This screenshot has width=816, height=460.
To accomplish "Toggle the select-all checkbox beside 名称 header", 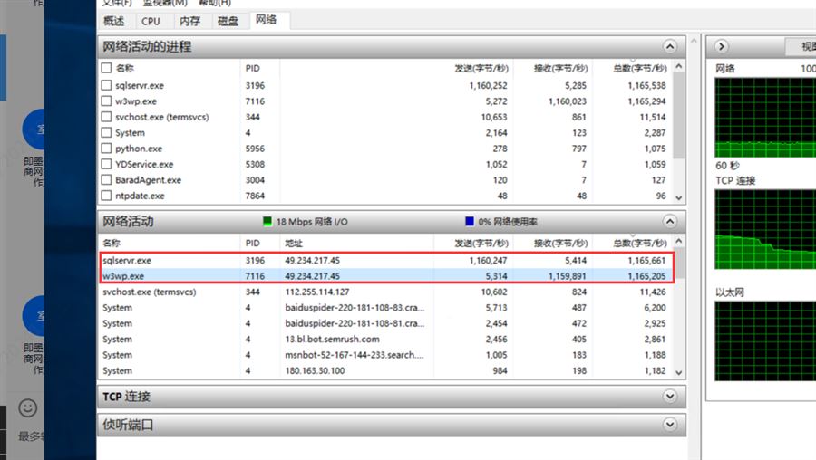I will pos(107,68).
